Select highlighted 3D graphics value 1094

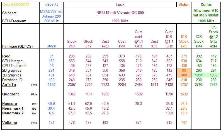coord(199,75)
